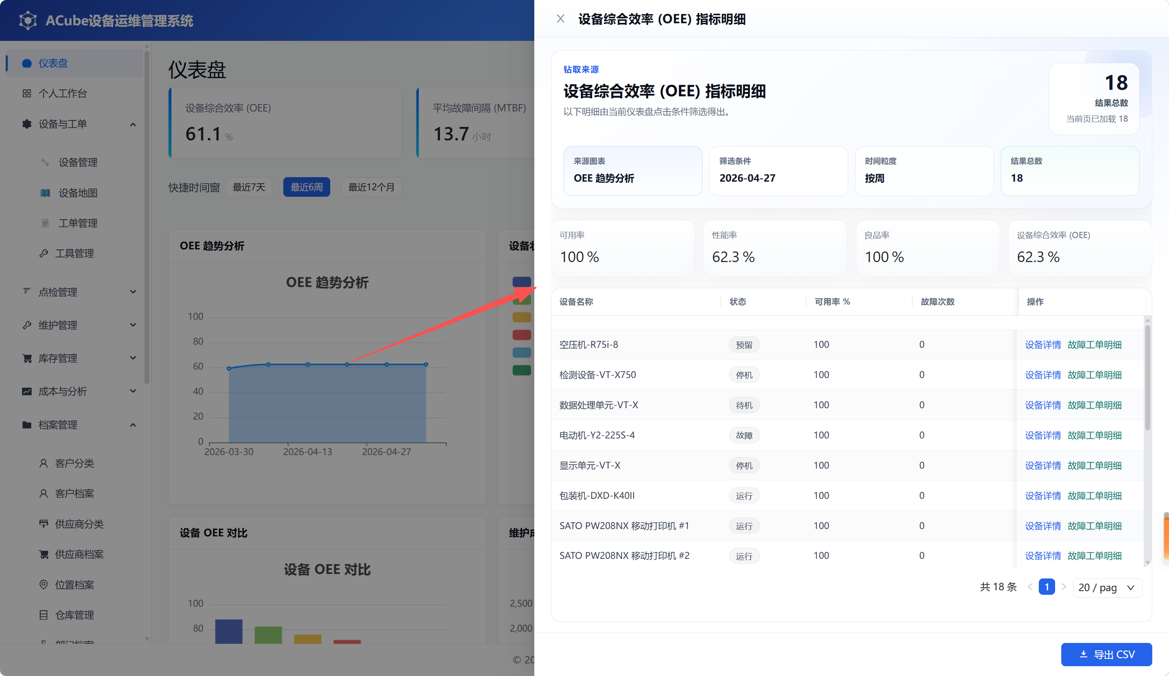The image size is (1169, 676).
Task: Open 客户档案 person icon entry
Action: [x=44, y=494]
